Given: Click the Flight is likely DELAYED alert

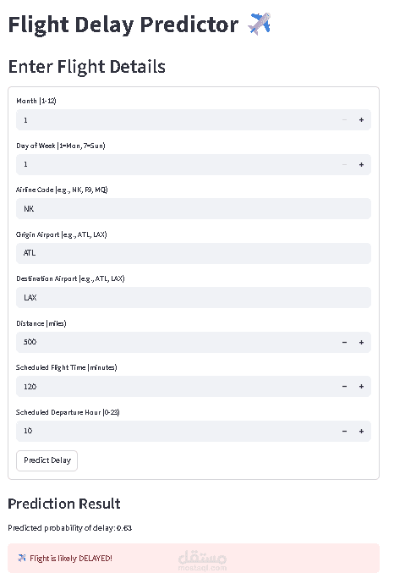Looking at the screenshot, I should click(194, 559).
